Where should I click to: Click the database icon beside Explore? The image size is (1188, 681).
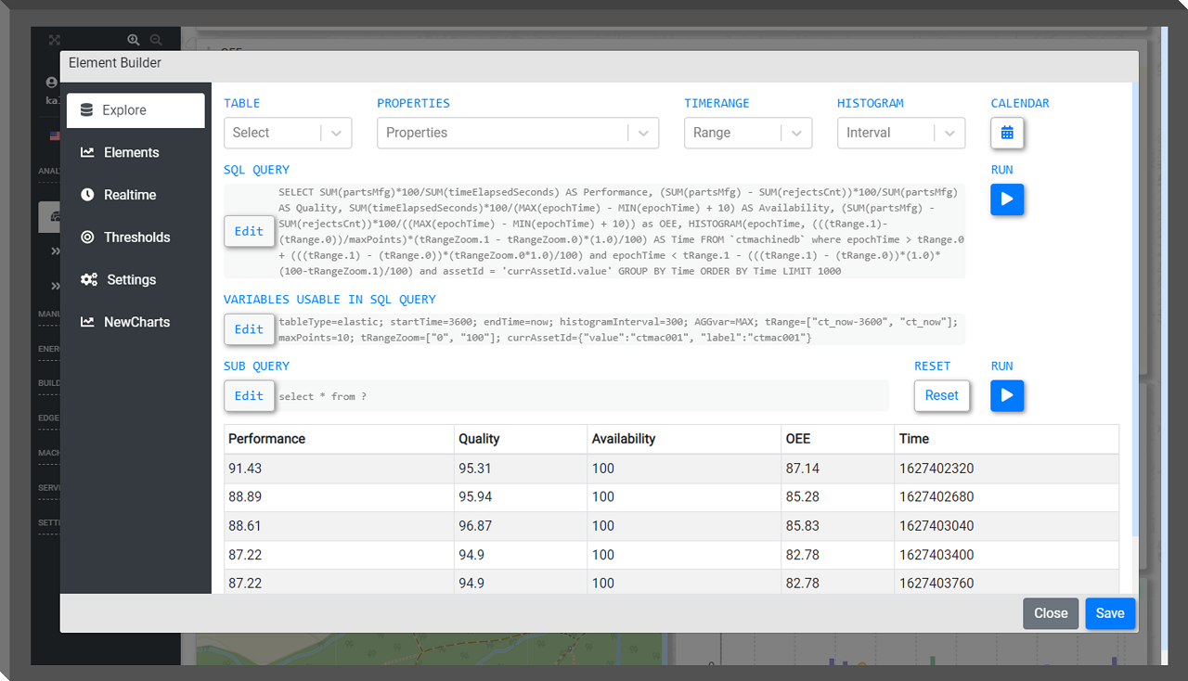(x=86, y=110)
